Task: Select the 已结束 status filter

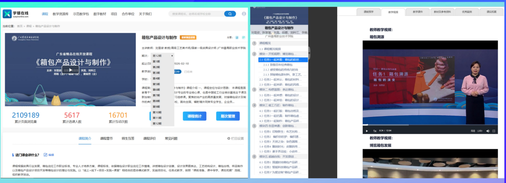Action: pos(188,72)
